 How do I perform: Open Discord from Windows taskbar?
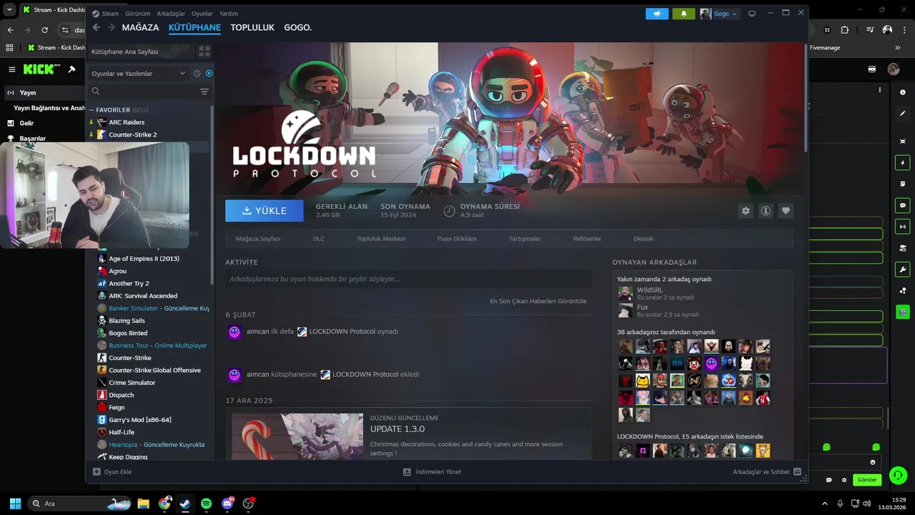point(228,504)
